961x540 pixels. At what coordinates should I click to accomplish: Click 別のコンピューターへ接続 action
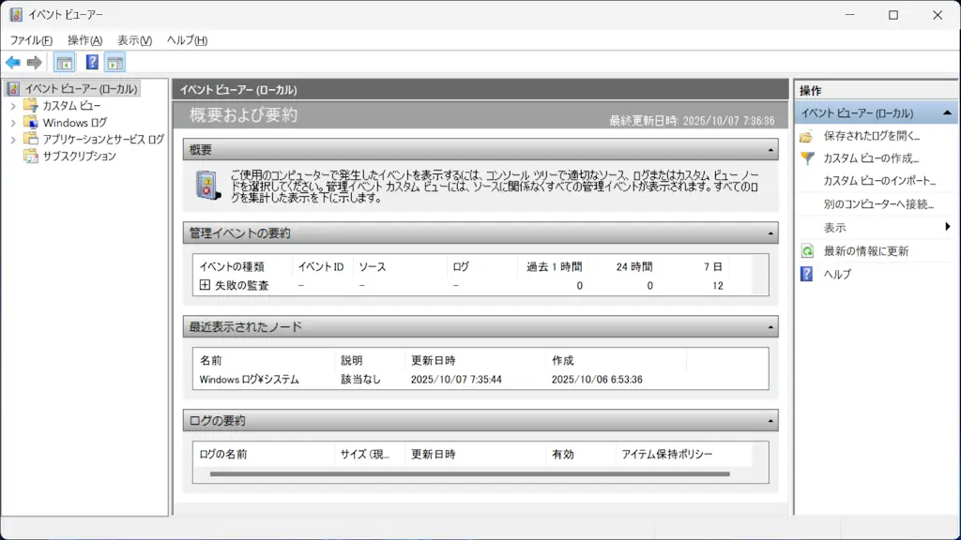coord(878,204)
